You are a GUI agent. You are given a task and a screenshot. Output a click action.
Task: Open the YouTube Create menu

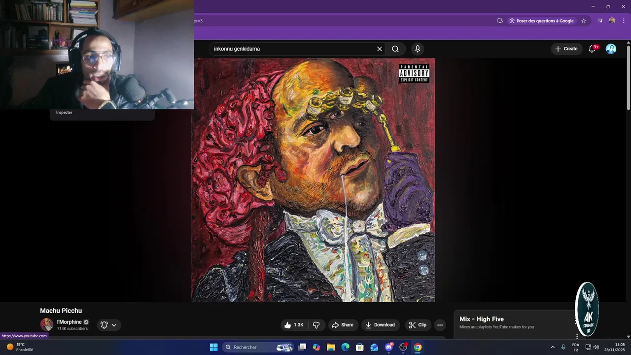tap(566, 49)
